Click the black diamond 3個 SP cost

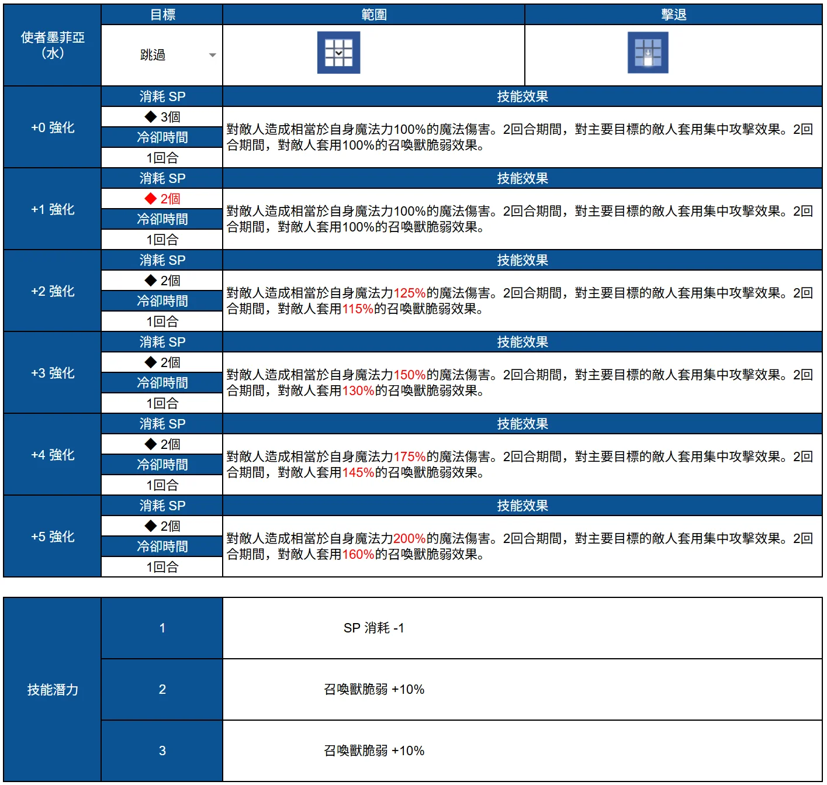[x=162, y=117]
